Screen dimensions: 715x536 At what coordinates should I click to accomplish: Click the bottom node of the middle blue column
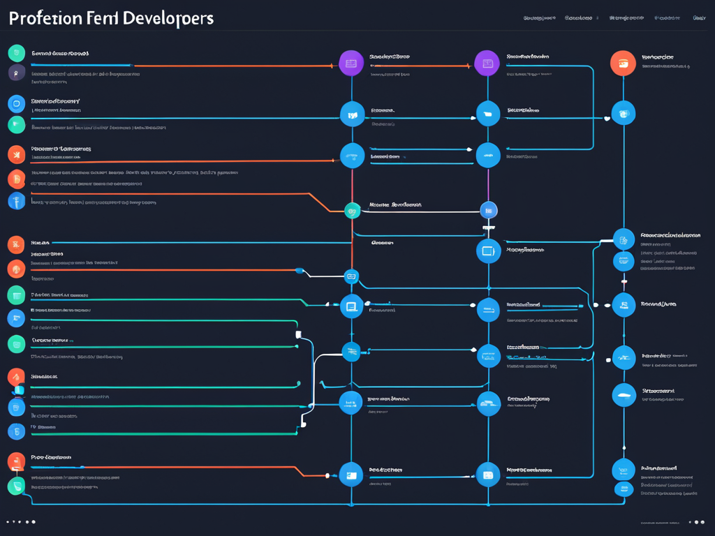point(488,475)
